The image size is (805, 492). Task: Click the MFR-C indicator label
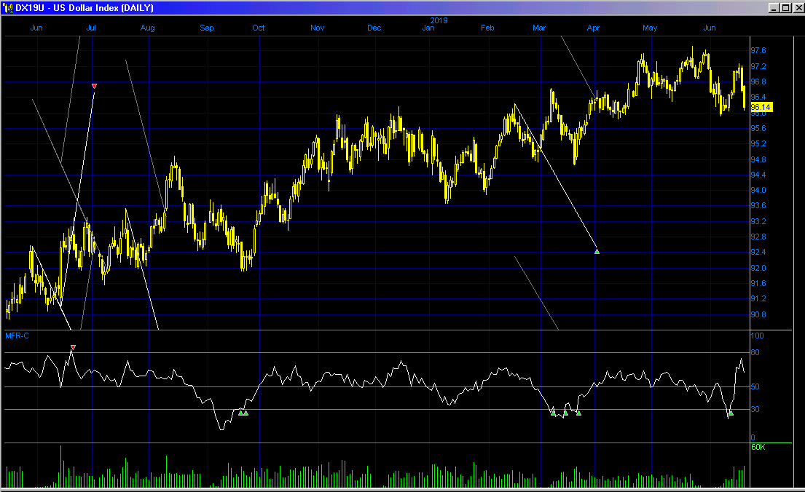(17, 336)
